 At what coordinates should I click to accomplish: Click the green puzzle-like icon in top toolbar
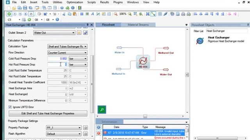click(x=68, y=8)
